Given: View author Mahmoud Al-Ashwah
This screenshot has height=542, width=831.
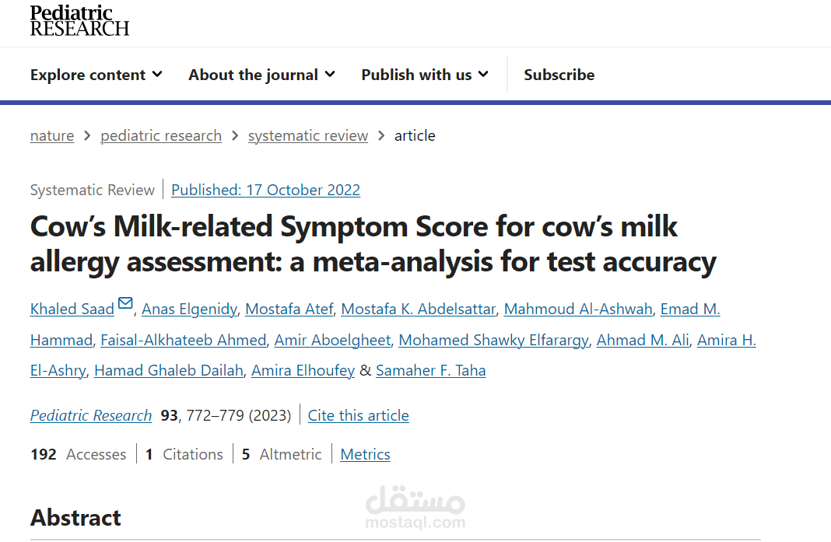Looking at the screenshot, I should pos(578,309).
